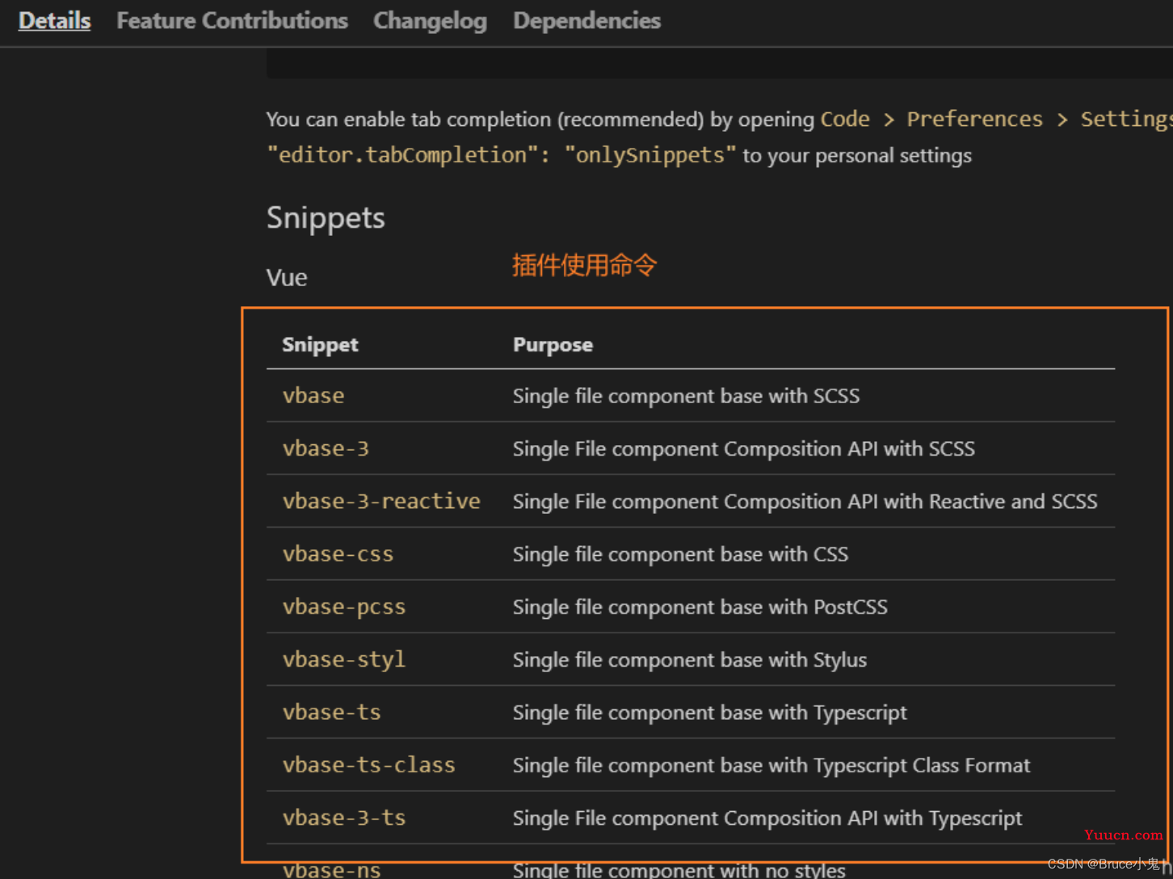Switch to the Dependencies tab
This screenshot has height=879, width=1173.
(586, 21)
